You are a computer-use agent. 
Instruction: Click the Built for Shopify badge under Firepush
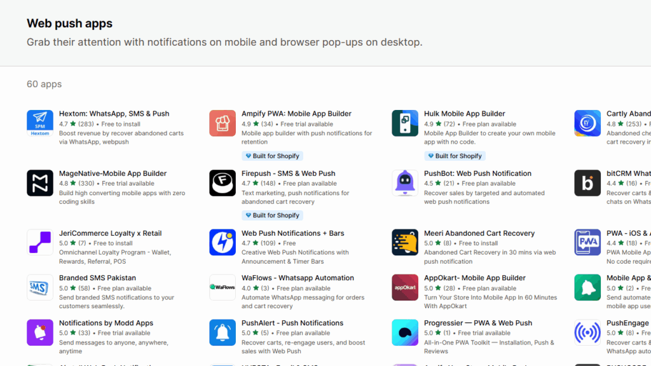pos(272,215)
